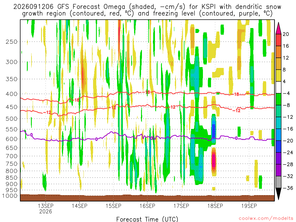The height and width of the screenshot is (222, 296).
Task: Click the yellow 4 to 8 colorbar segment
Action: tap(278, 75)
